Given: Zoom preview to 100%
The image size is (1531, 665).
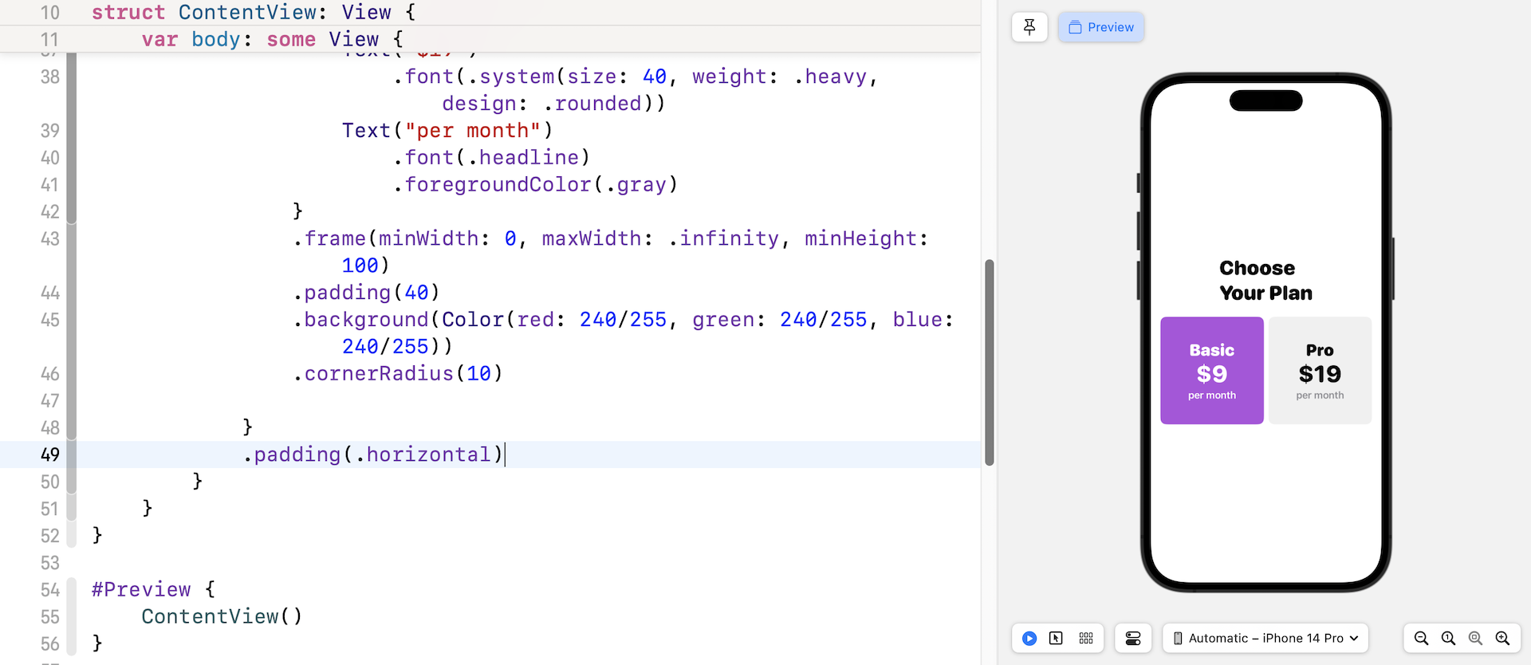Looking at the screenshot, I should click(x=1448, y=638).
